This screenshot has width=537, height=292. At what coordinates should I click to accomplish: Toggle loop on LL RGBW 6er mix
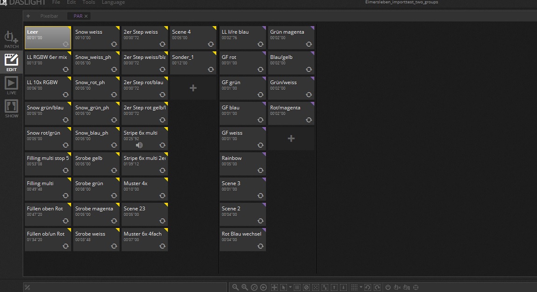tap(66, 70)
